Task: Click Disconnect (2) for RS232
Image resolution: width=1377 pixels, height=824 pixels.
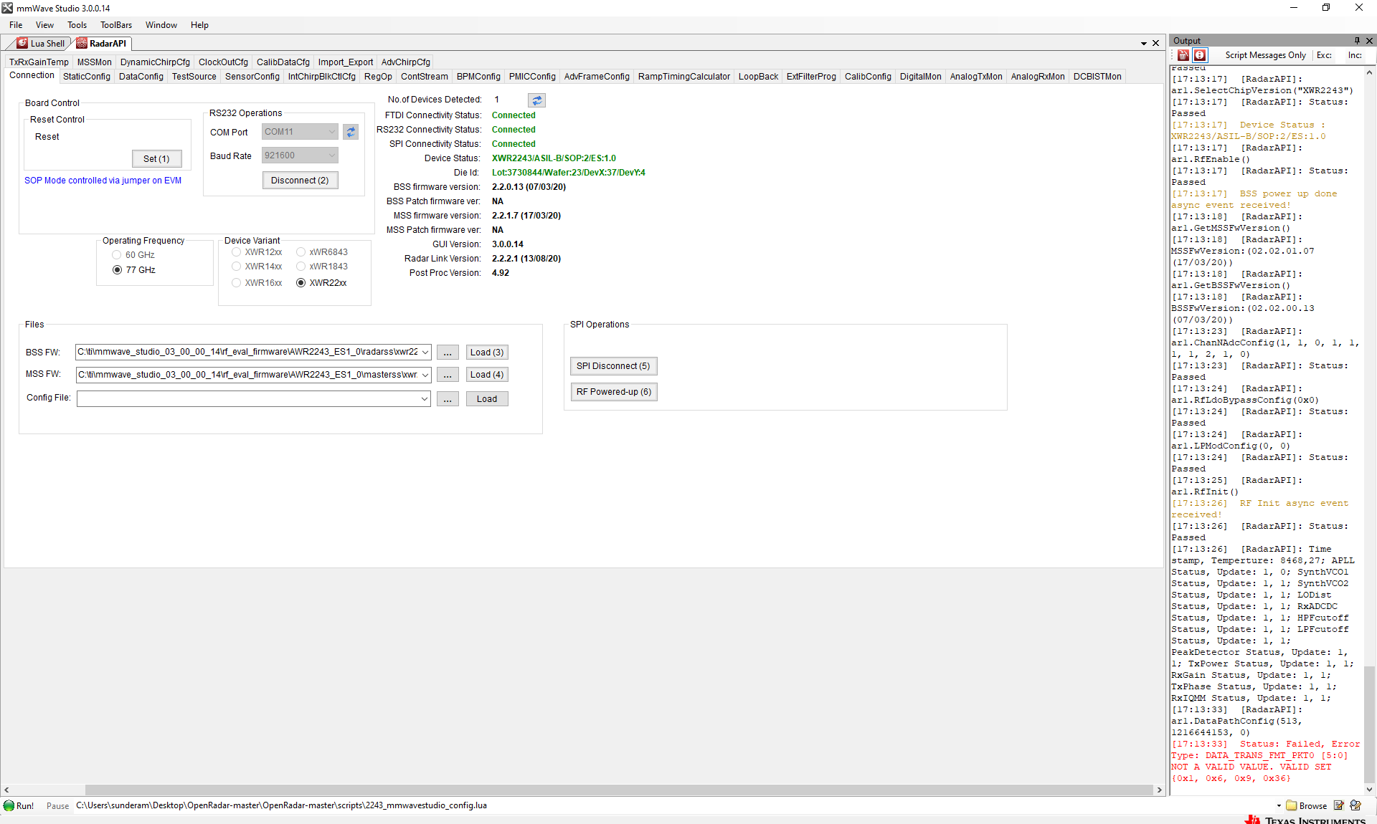Action: coord(300,181)
